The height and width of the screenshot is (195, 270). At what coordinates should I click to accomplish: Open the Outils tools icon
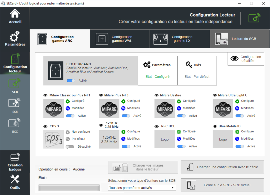point(15,180)
